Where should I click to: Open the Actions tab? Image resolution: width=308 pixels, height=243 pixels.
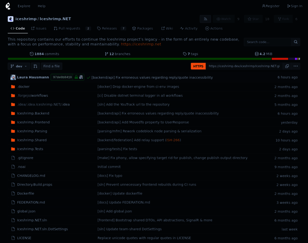[x=214, y=28]
